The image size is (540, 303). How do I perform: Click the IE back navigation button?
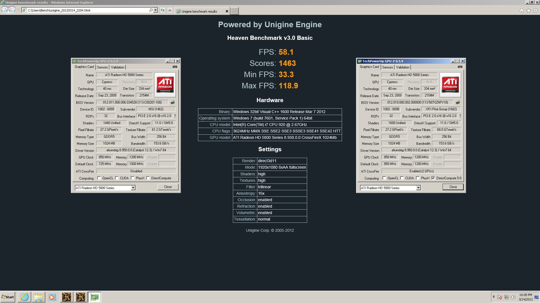4,10
